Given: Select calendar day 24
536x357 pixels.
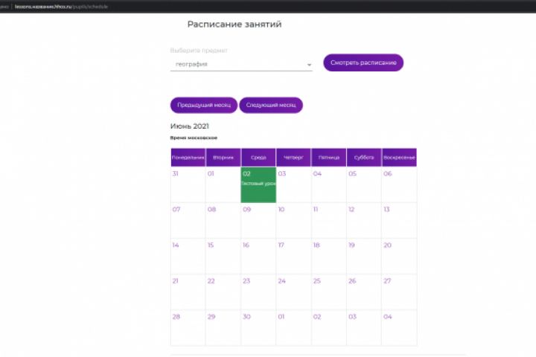Looking at the screenshot, I should tap(293, 292).
